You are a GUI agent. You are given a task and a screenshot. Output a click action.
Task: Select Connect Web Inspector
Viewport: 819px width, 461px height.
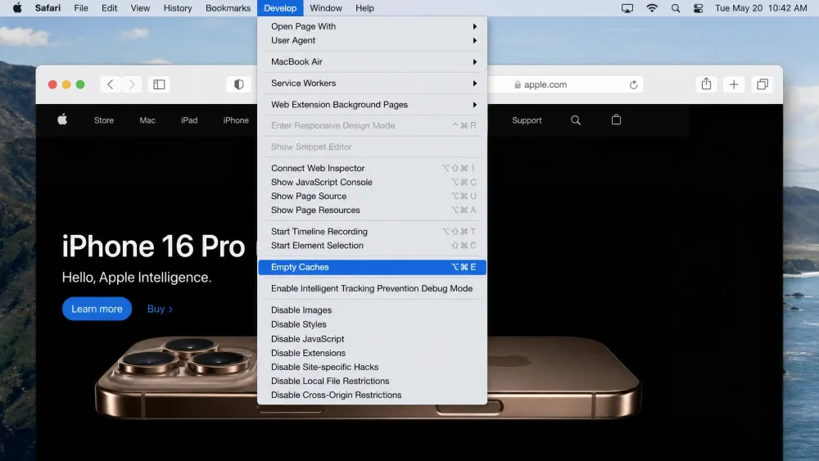coord(373,168)
